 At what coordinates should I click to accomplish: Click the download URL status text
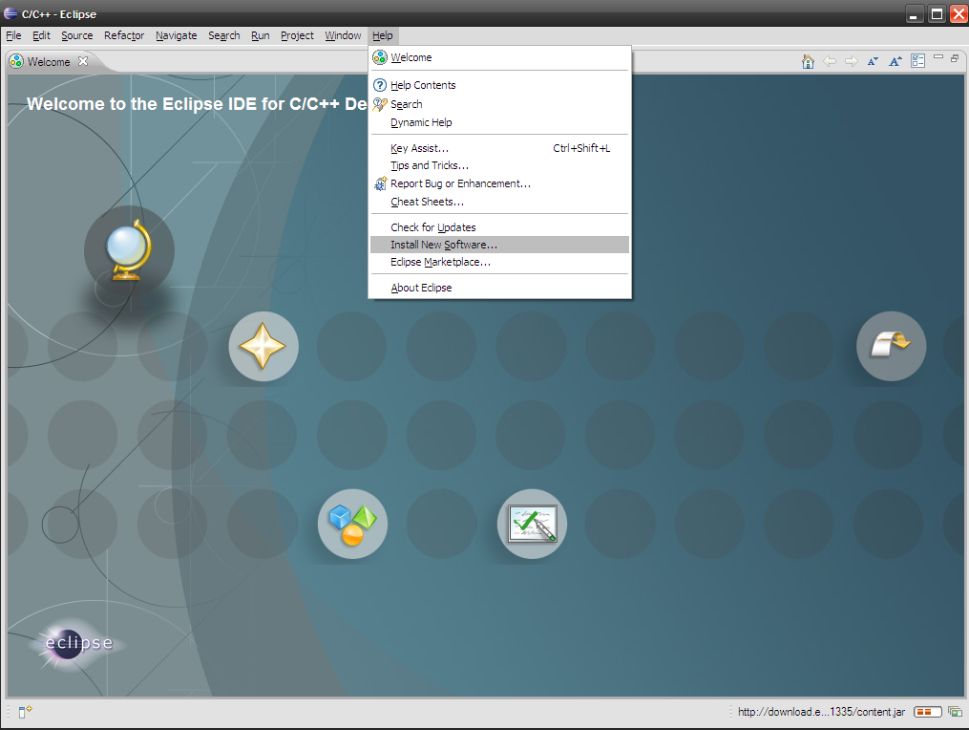coord(821,712)
